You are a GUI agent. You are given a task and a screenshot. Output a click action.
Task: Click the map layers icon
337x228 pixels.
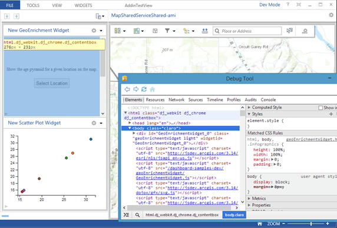[x=137, y=31]
